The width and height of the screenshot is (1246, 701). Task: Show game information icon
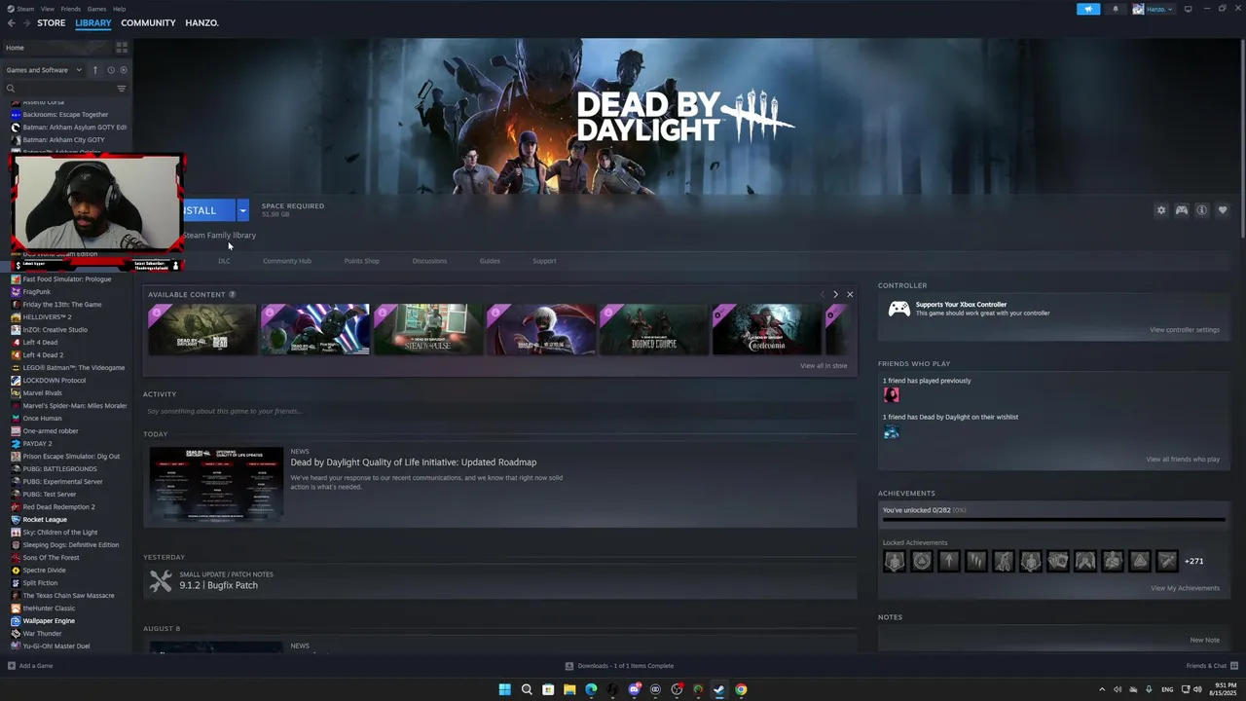[x=1202, y=210]
